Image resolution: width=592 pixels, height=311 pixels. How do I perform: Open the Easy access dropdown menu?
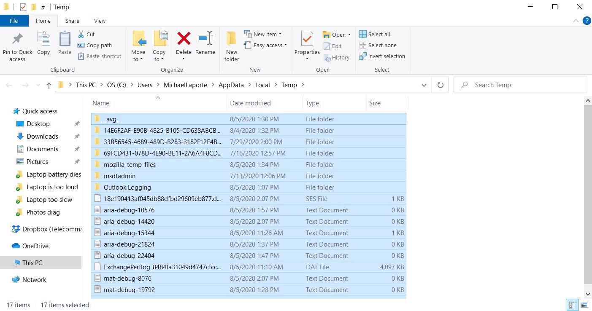click(270, 45)
